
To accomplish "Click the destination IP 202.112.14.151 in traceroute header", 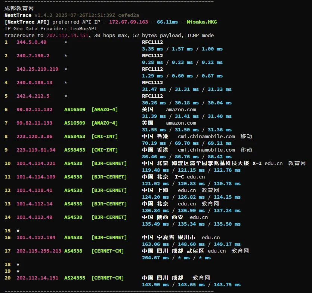I will 67,36.
